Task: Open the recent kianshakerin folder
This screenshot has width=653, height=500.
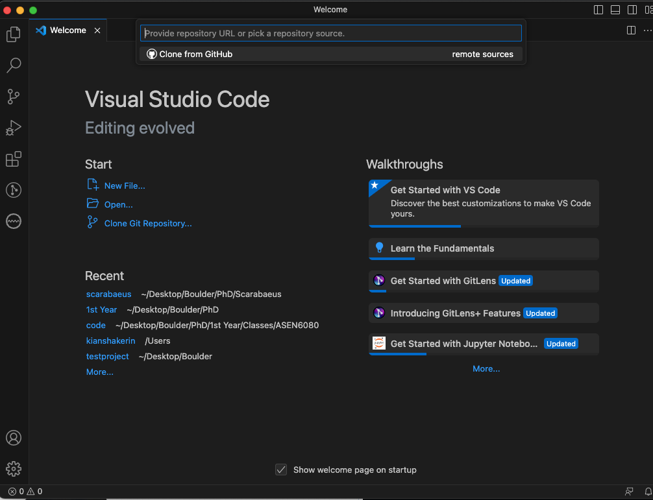Action: [x=110, y=340]
